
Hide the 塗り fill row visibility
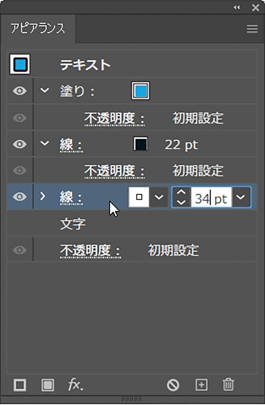point(20,91)
